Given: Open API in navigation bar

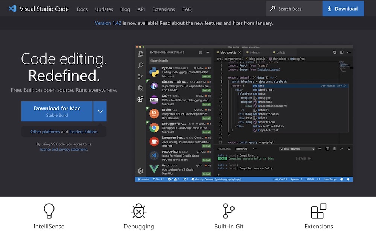Looking at the screenshot, I should [141, 9].
